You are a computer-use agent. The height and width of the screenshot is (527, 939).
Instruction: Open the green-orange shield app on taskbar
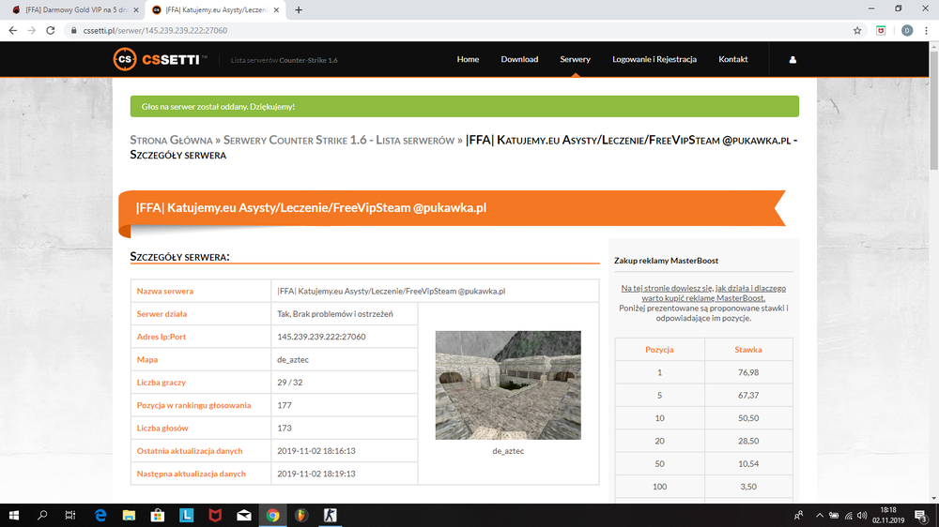coord(301,515)
